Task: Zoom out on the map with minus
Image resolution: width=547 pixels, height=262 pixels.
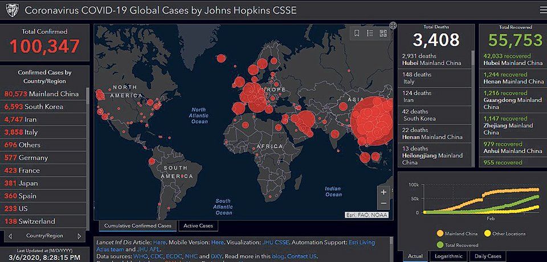Action: pos(383,203)
